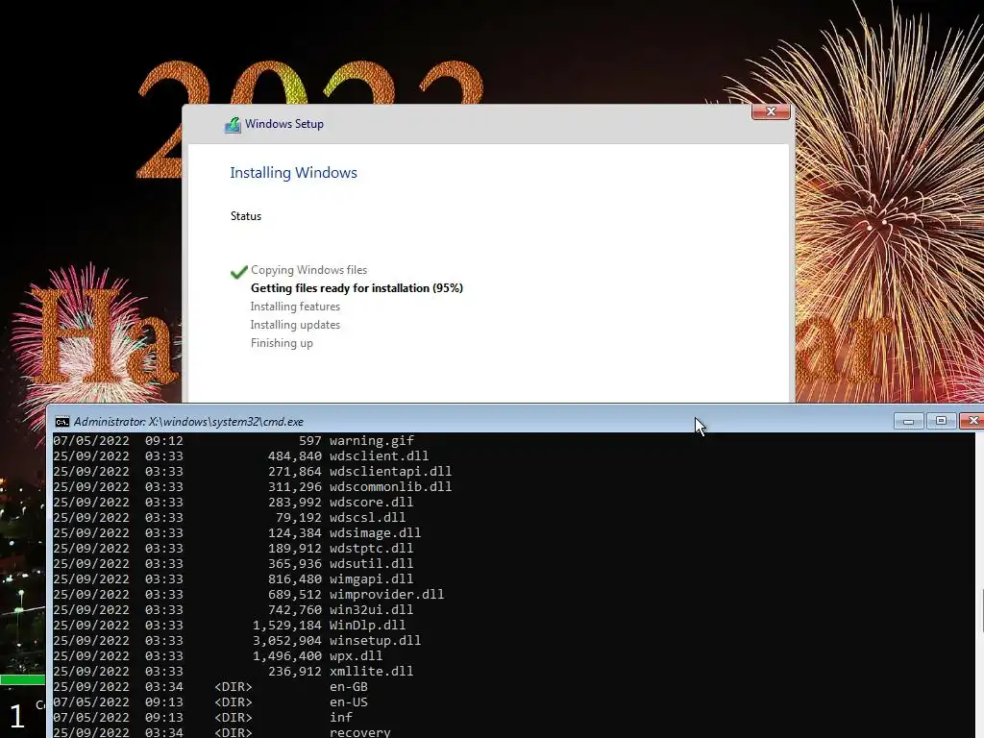Click the Installing Windows heading

[293, 173]
